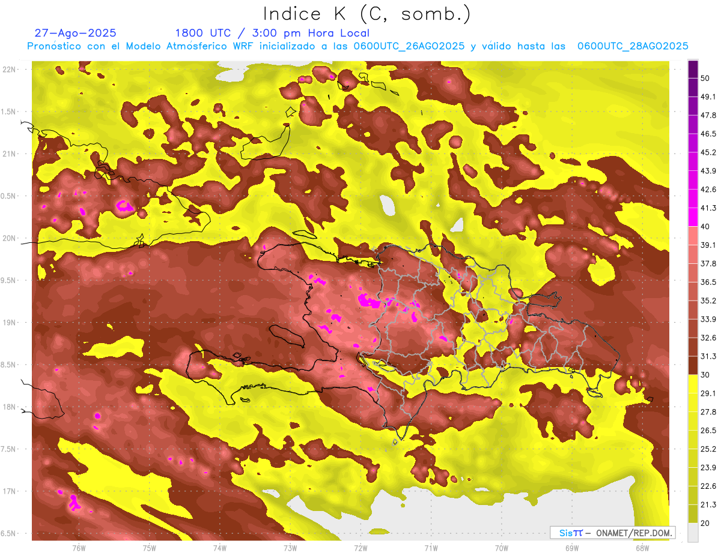Click the colorbar value "23.9"
This screenshot has width=721, height=556.
(x=708, y=468)
